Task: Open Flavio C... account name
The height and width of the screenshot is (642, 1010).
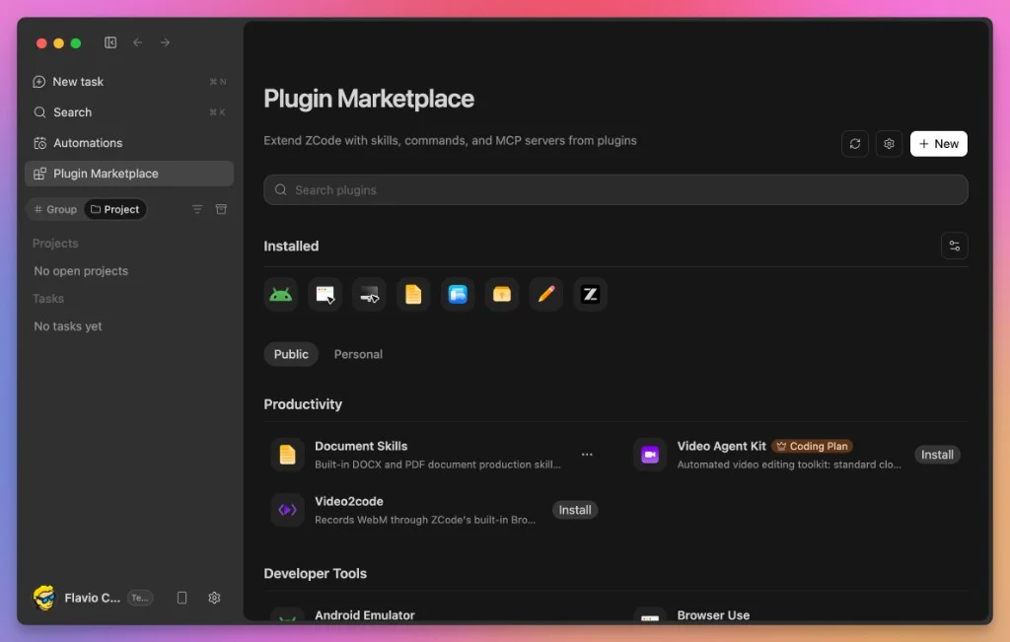Action: tap(92, 598)
